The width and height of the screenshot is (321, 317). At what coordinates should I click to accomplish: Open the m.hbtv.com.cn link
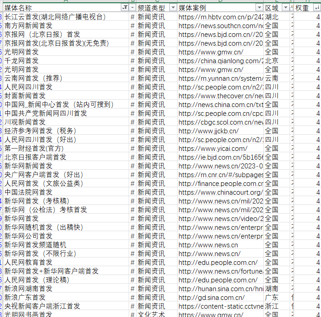(220, 17)
